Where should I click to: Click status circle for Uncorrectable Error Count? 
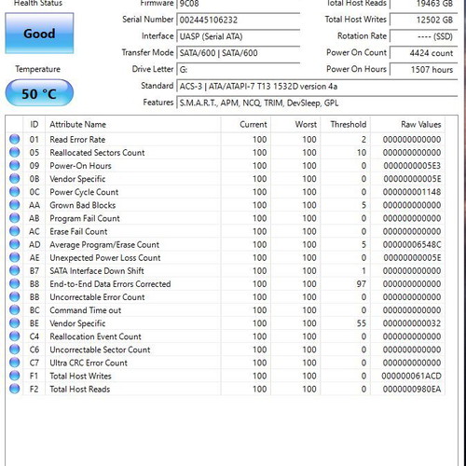click(x=14, y=297)
